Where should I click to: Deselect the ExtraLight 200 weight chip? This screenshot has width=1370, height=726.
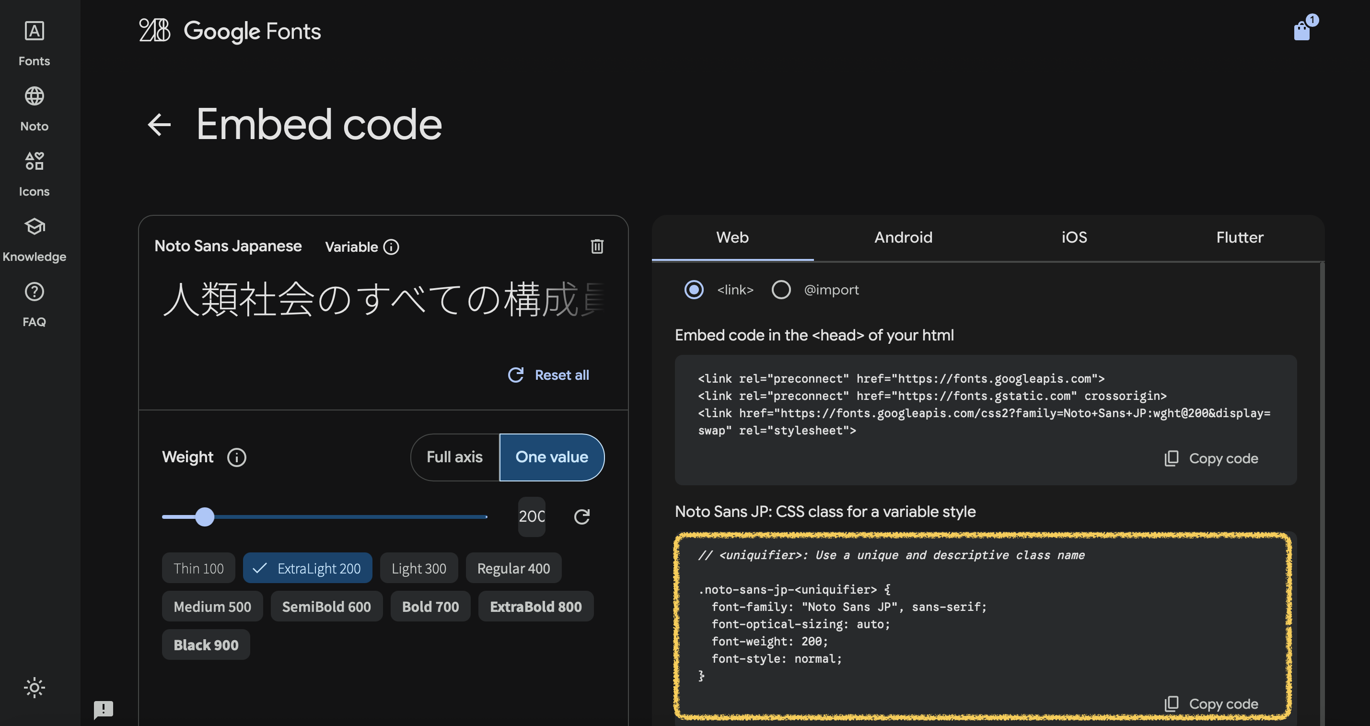click(307, 568)
